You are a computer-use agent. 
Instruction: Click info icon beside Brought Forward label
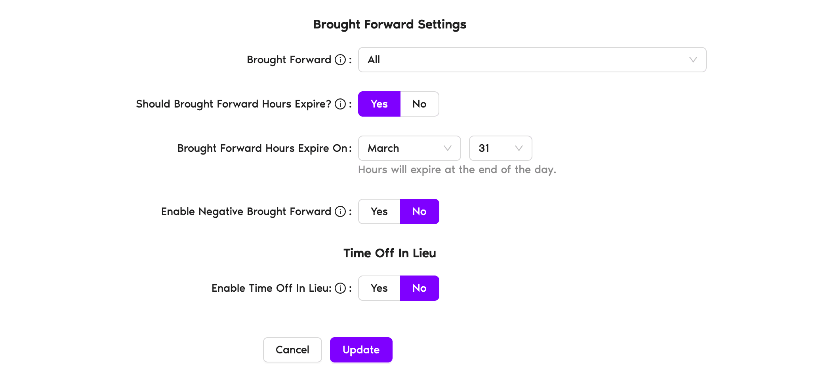(340, 60)
